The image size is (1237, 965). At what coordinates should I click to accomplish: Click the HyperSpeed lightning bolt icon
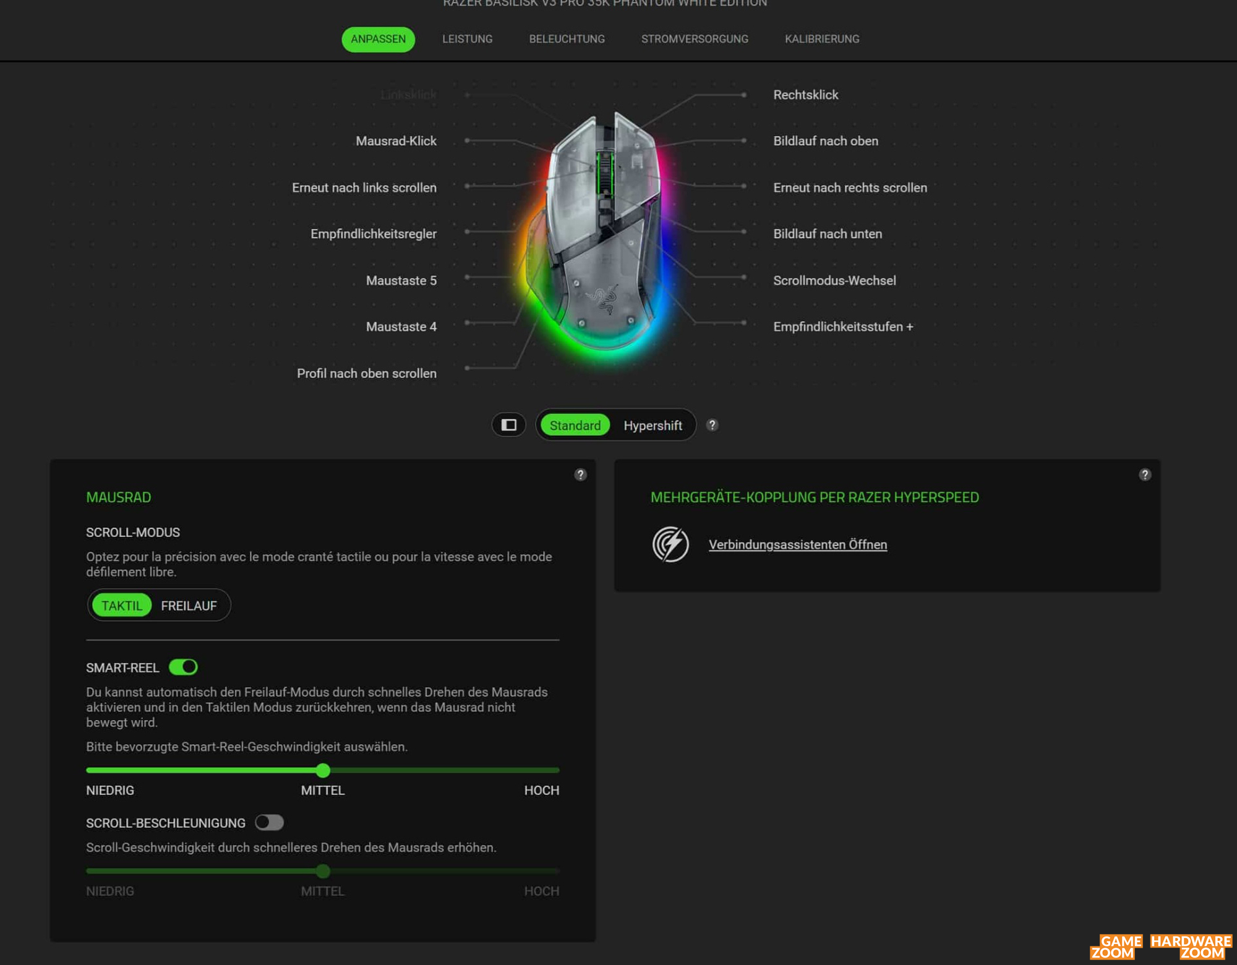670,544
